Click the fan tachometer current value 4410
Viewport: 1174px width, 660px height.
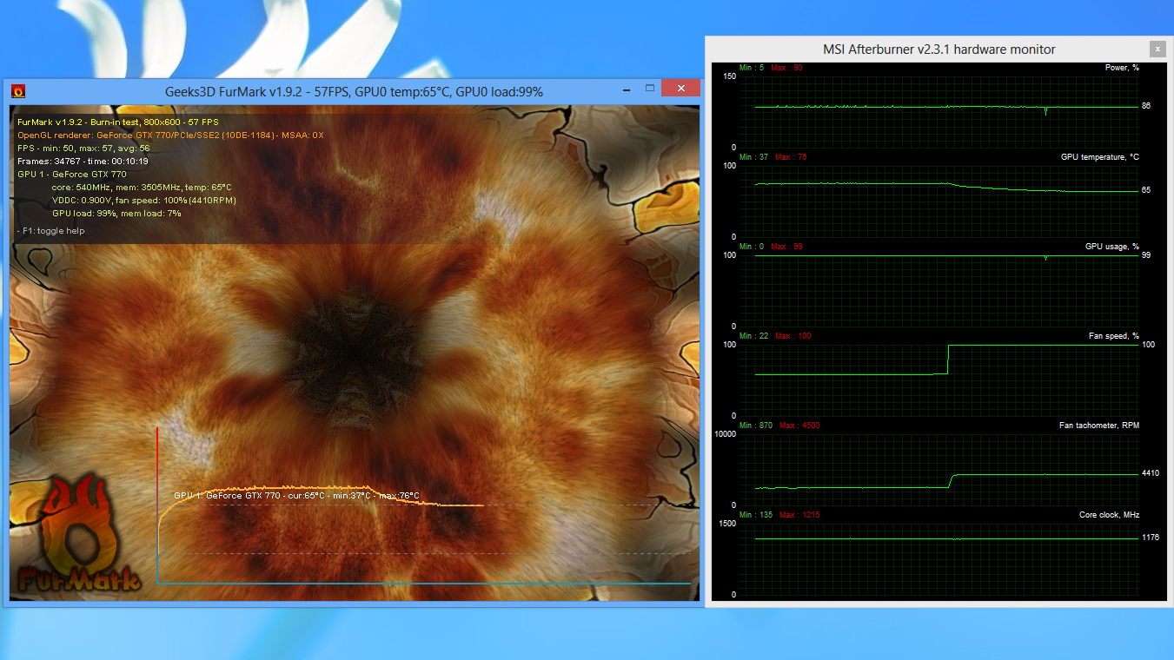1151,473
